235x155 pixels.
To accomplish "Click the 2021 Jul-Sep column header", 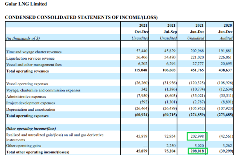I will coord(170,29).
